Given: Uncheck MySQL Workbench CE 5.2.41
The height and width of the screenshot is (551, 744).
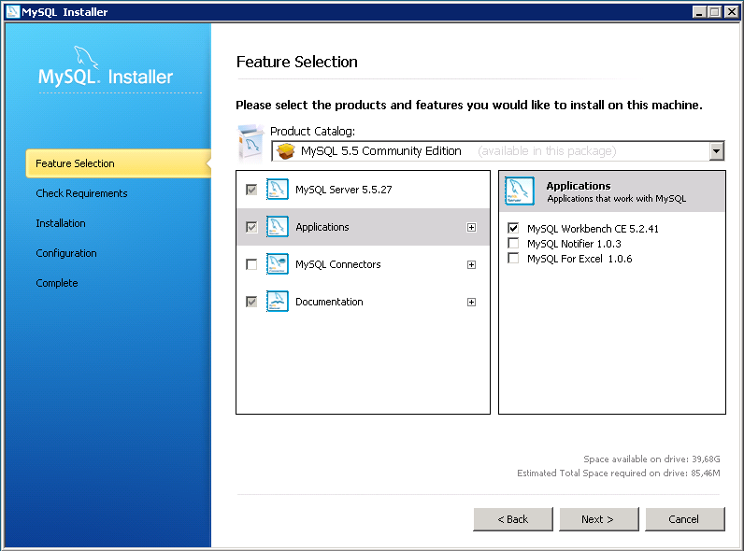Looking at the screenshot, I should 513,228.
